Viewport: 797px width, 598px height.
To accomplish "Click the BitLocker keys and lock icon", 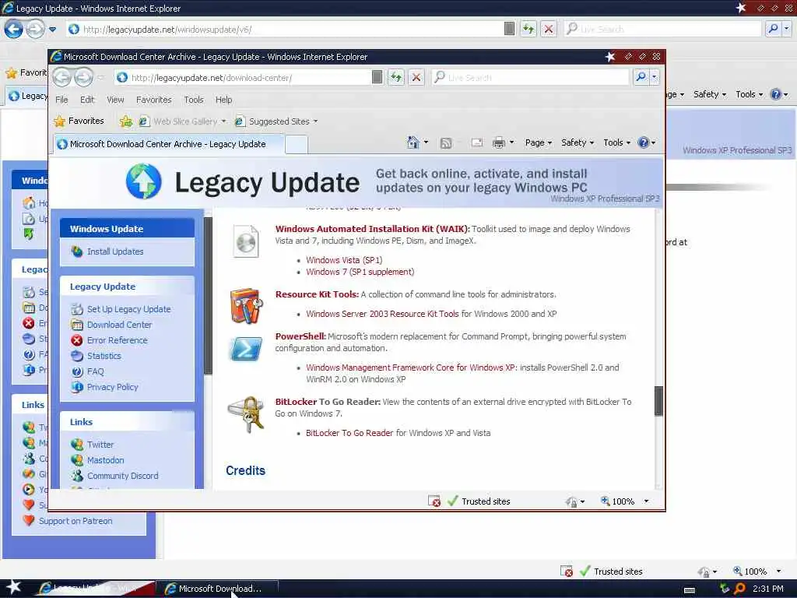I will [x=246, y=414].
